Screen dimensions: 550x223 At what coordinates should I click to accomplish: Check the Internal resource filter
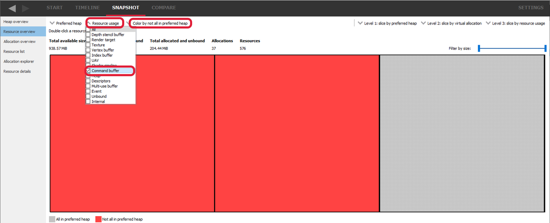[88, 101]
